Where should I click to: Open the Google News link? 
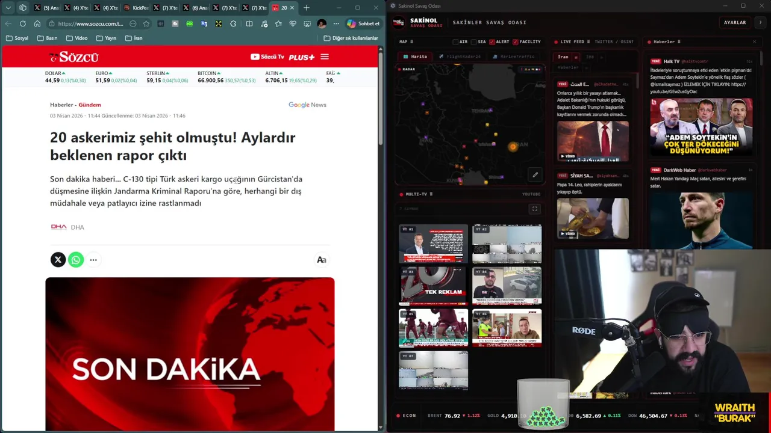[307, 105]
